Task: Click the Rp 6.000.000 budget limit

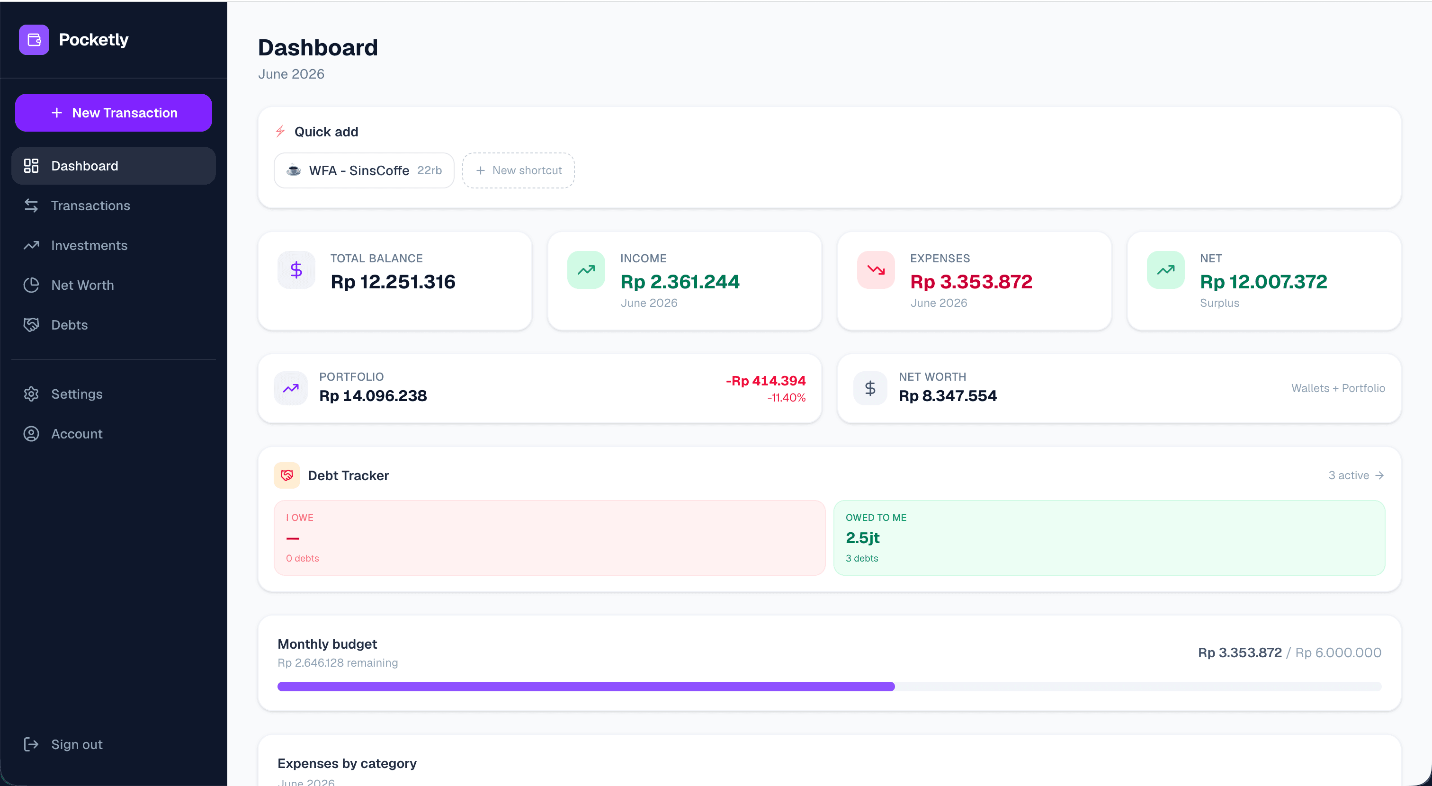Action: pyautogui.click(x=1338, y=652)
